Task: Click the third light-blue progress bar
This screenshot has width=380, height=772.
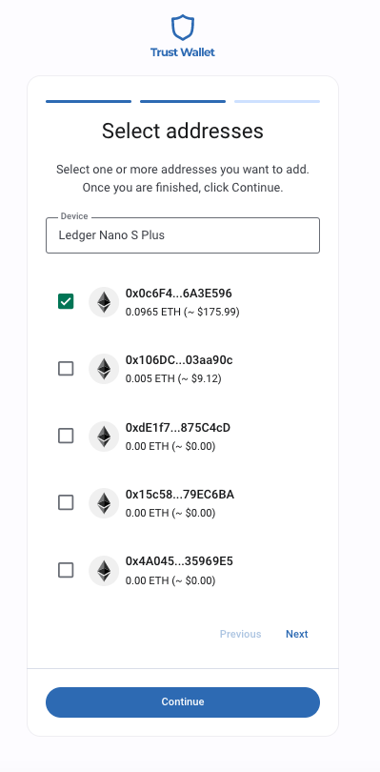Action: tap(277, 101)
